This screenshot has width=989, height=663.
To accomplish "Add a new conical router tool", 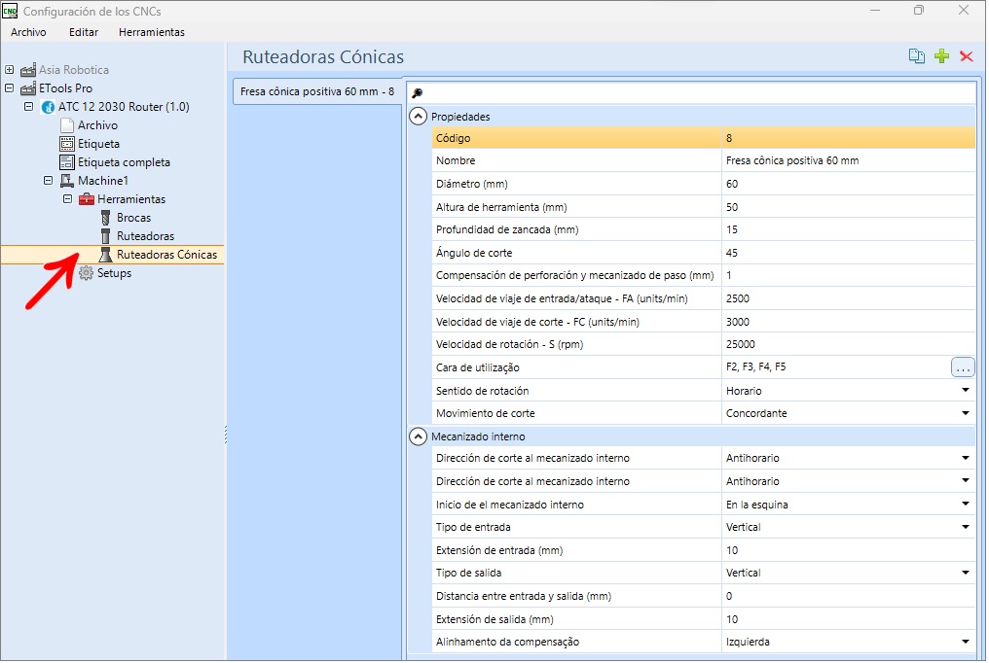I will coord(941,56).
